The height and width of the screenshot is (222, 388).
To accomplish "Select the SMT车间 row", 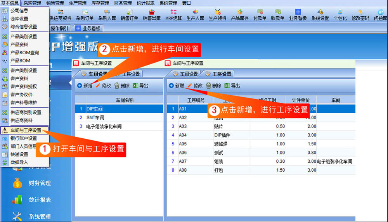I will pos(119,118).
